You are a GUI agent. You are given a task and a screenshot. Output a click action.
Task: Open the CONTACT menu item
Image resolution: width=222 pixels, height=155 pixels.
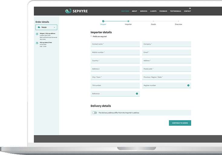(187, 11)
